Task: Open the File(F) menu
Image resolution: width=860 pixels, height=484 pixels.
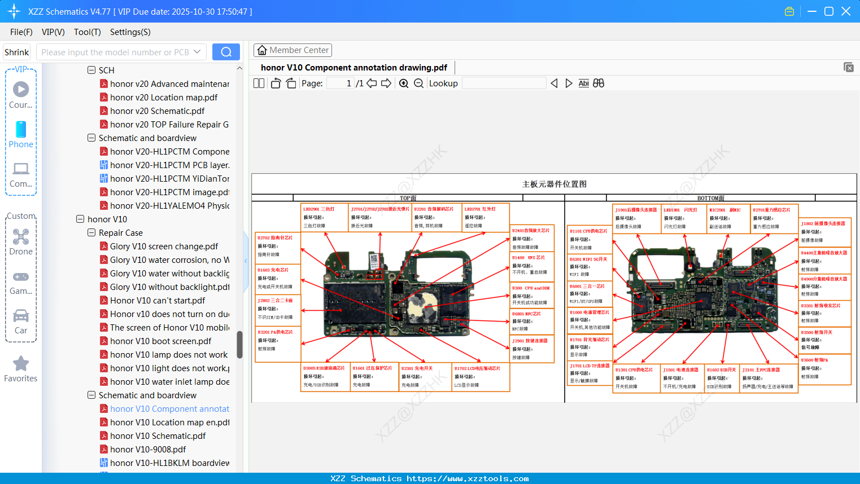Action: click(21, 32)
